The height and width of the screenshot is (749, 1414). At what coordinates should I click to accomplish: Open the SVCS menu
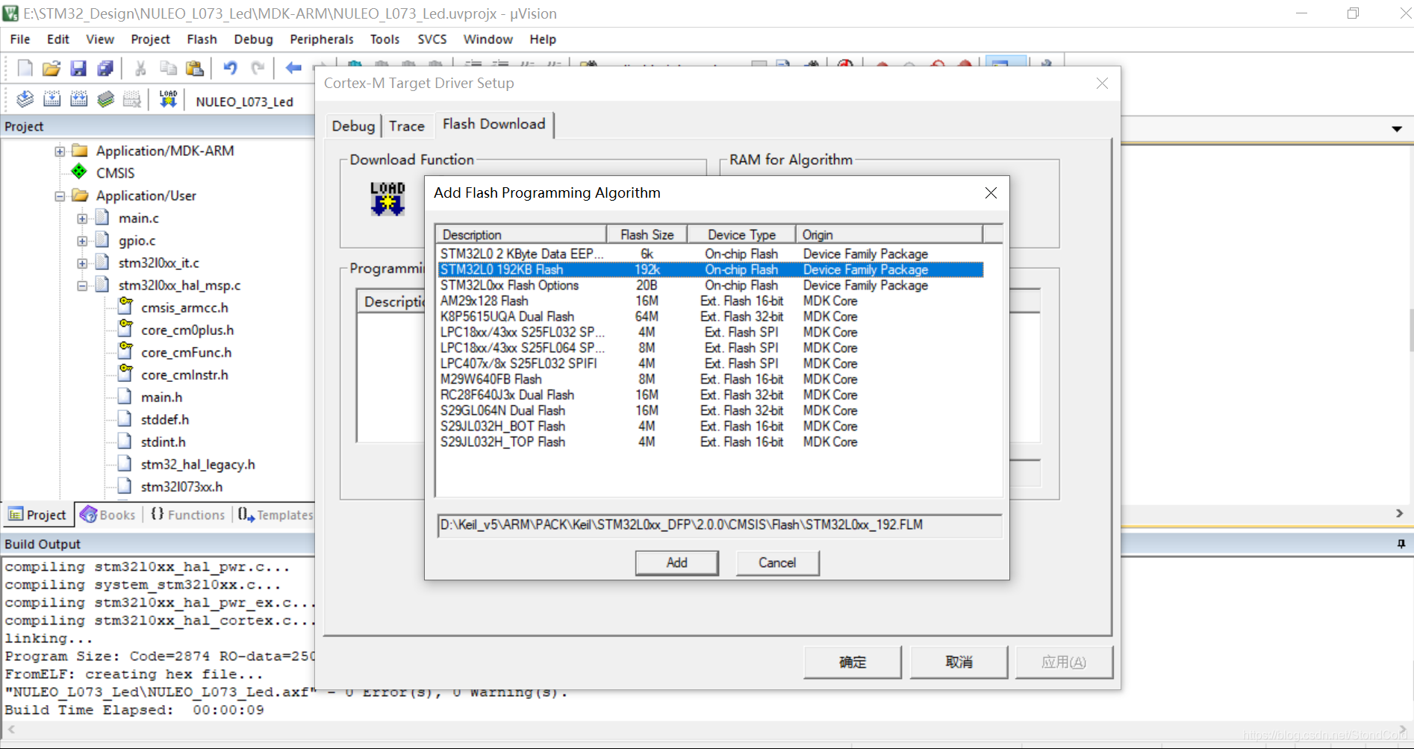point(432,40)
